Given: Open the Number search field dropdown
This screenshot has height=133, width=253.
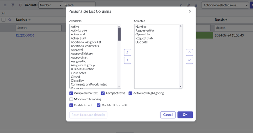Looking at the screenshot, I should click(x=51, y=5).
